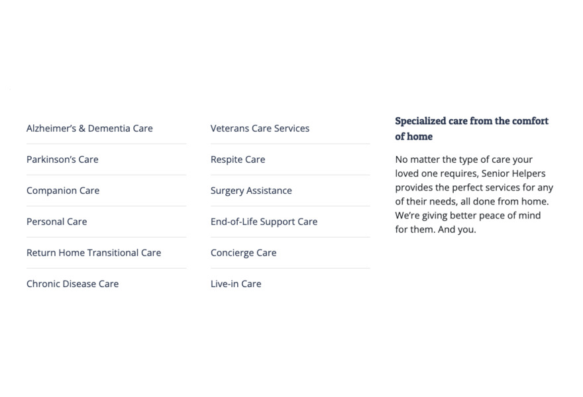
Task: Open Veterans Care Services
Action: 260,128
